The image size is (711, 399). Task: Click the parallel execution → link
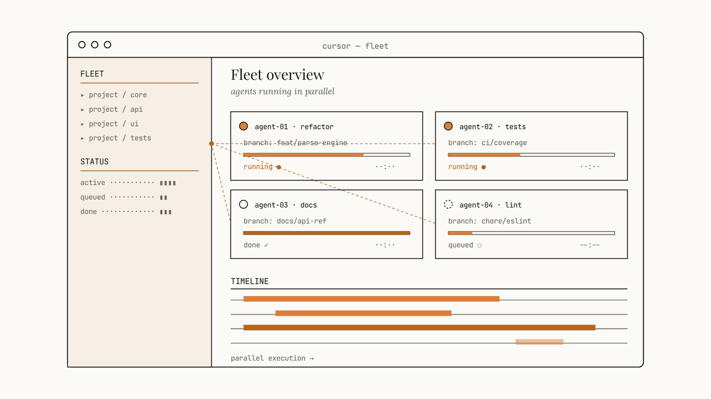tap(273, 358)
